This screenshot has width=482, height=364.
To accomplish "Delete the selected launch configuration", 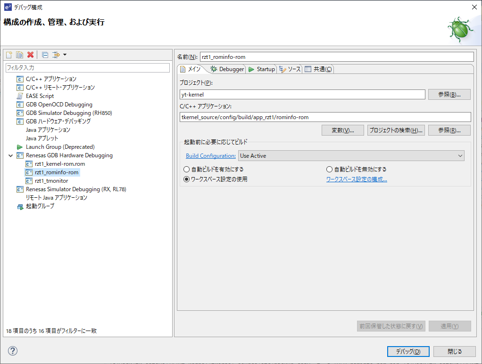I will (x=31, y=55).
